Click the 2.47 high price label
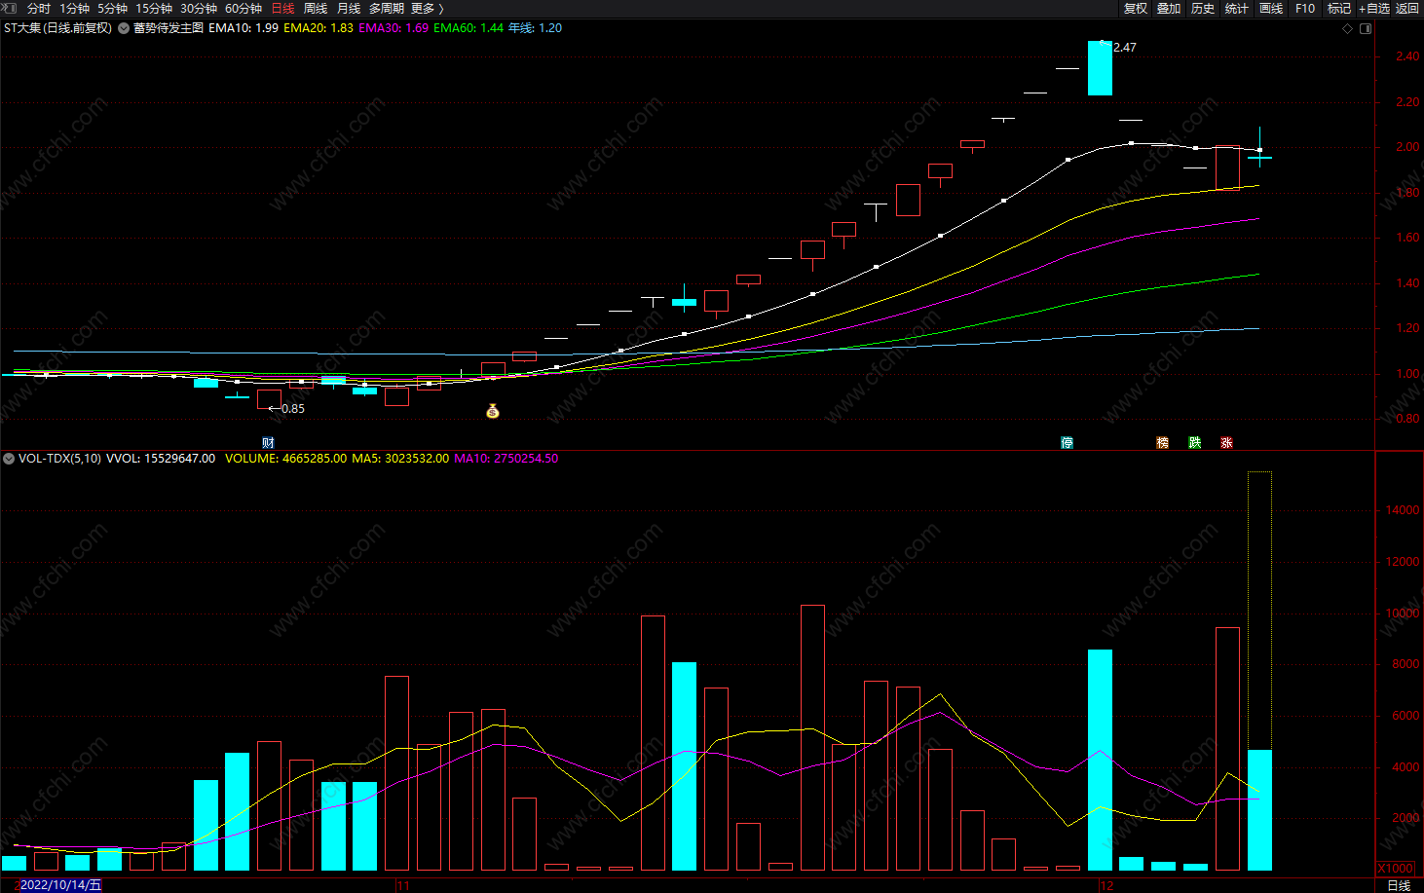Viewport: 1424px width, 893px height. (1124, 48)
